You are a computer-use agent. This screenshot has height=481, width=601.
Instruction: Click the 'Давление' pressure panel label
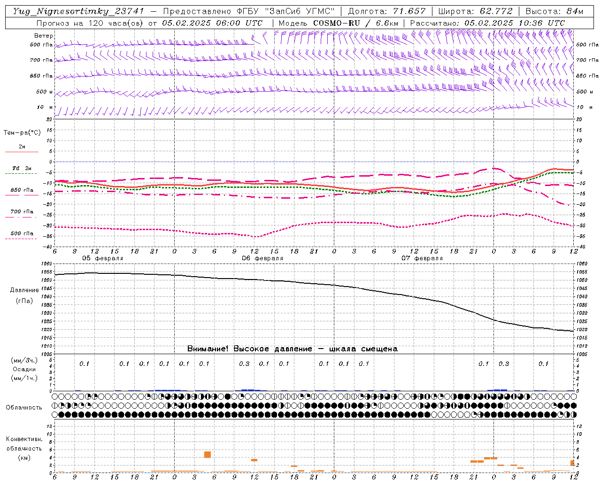(x=24, y=290)
